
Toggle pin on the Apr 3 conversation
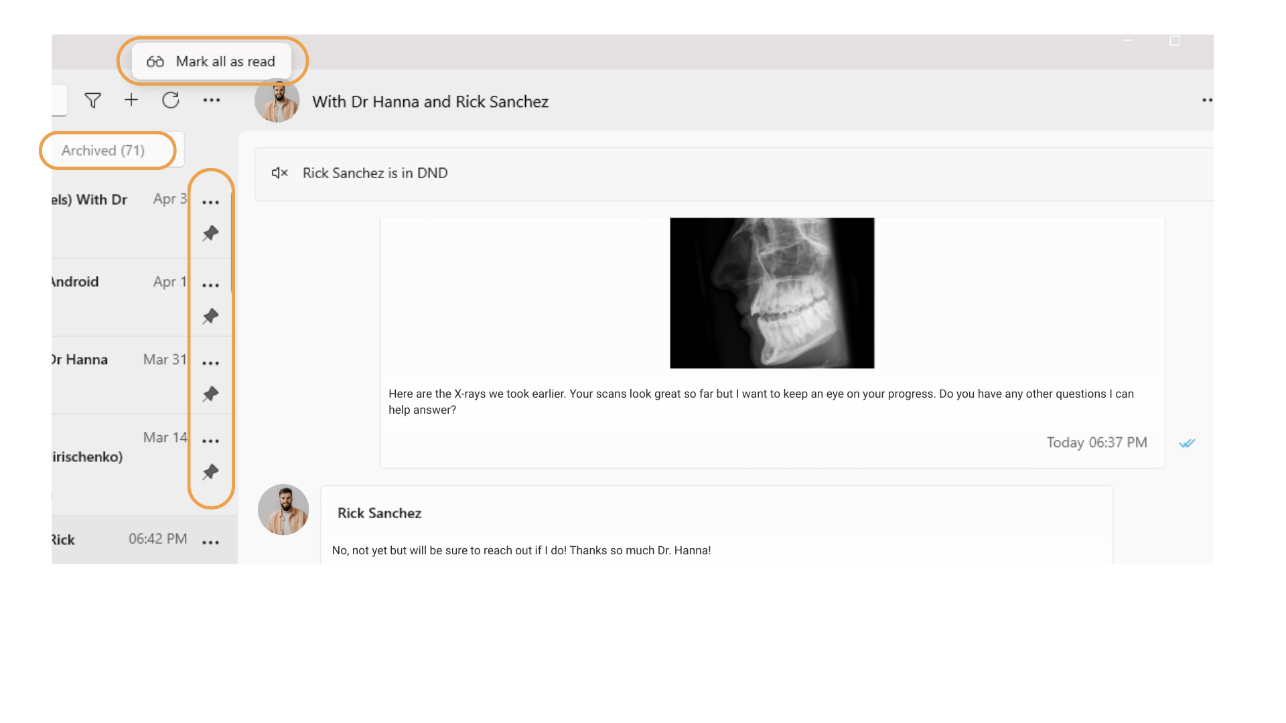[x=210, y=233]
